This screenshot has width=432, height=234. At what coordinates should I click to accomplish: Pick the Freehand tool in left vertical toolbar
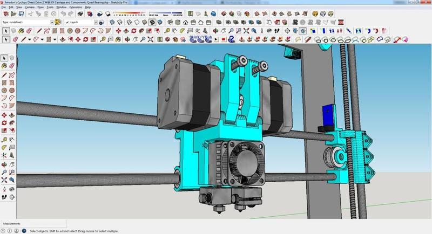(11, 75)
